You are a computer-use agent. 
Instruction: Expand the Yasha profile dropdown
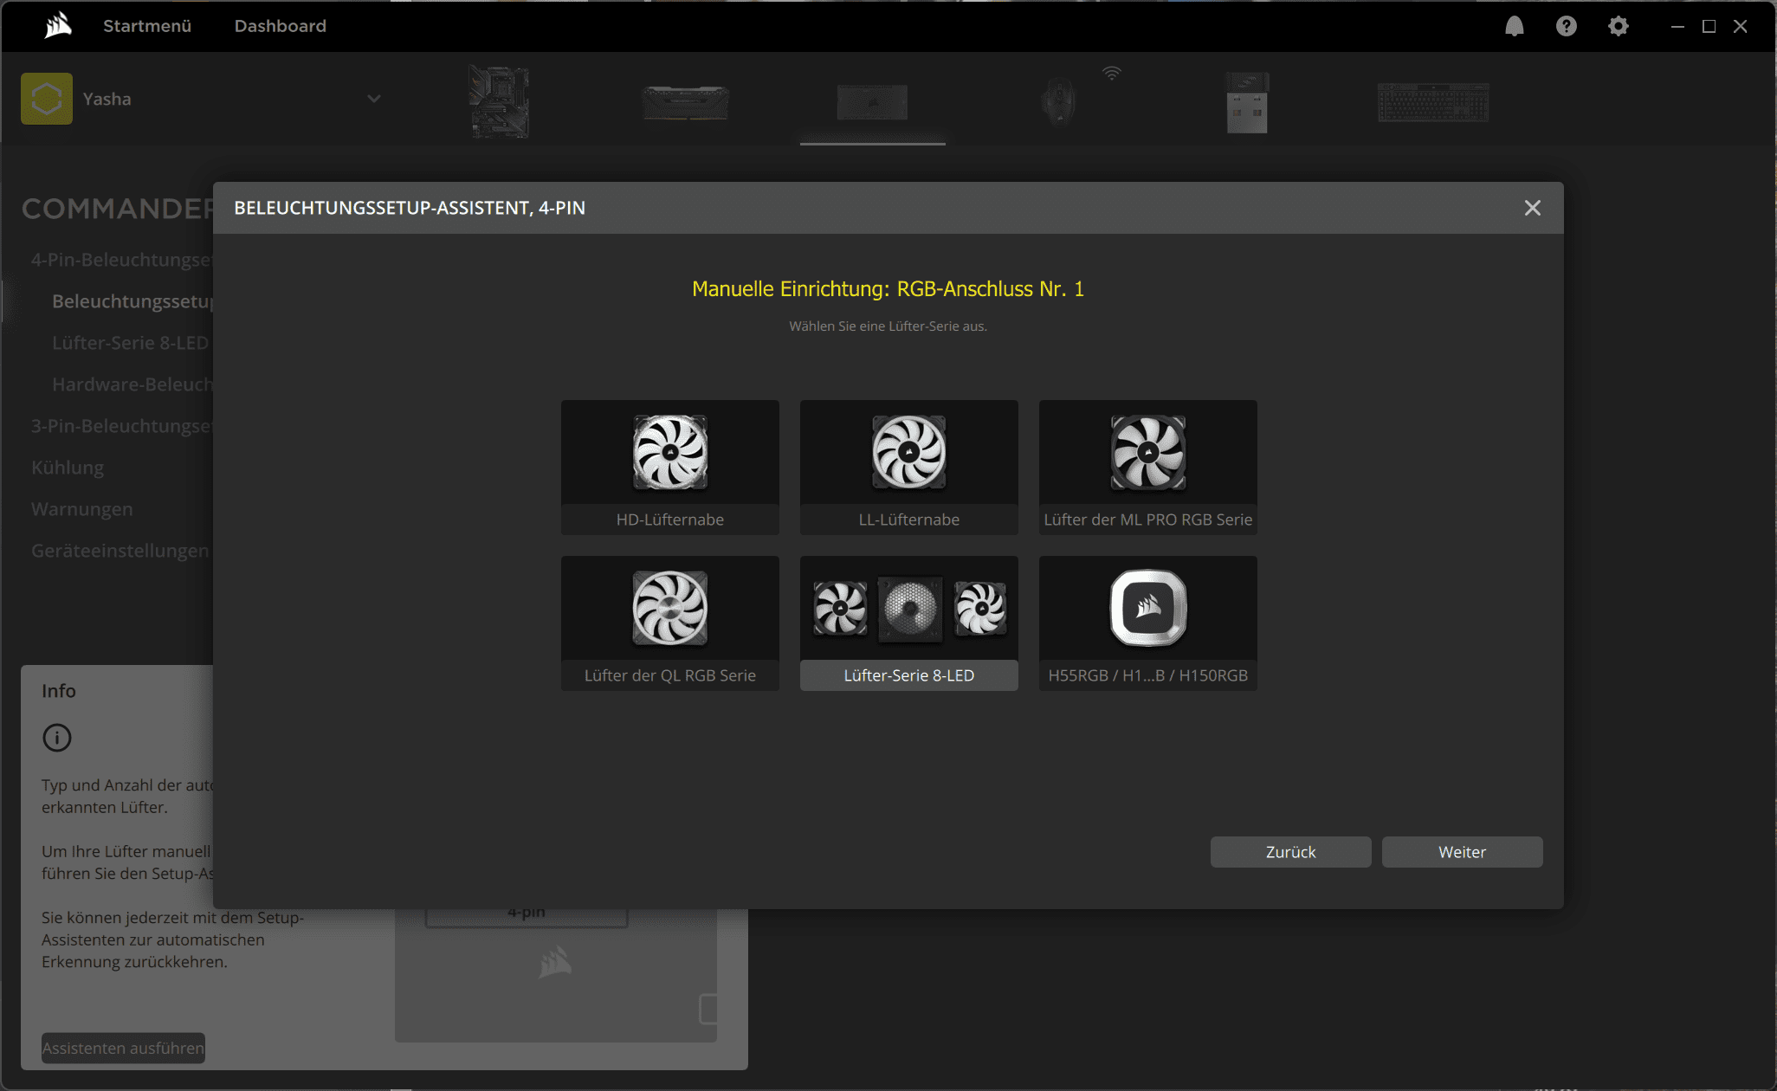point(374,99)
